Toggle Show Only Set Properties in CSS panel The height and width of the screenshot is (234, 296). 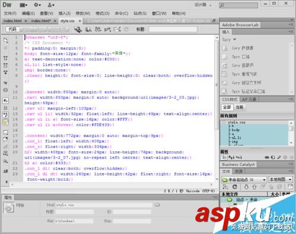239,157
